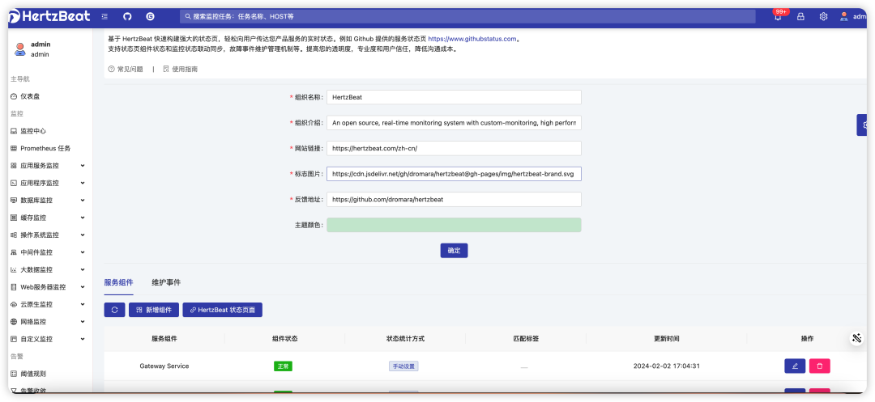Viewport: 875px width, 402px height.
Task: Open the theme settings tab on the right edge
Action: click(x=862, y=125)
